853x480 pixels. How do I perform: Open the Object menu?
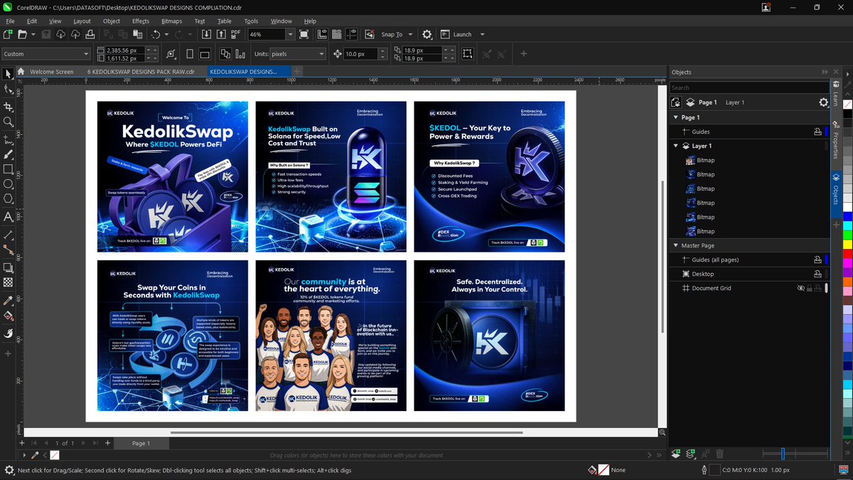click(112, 21)
